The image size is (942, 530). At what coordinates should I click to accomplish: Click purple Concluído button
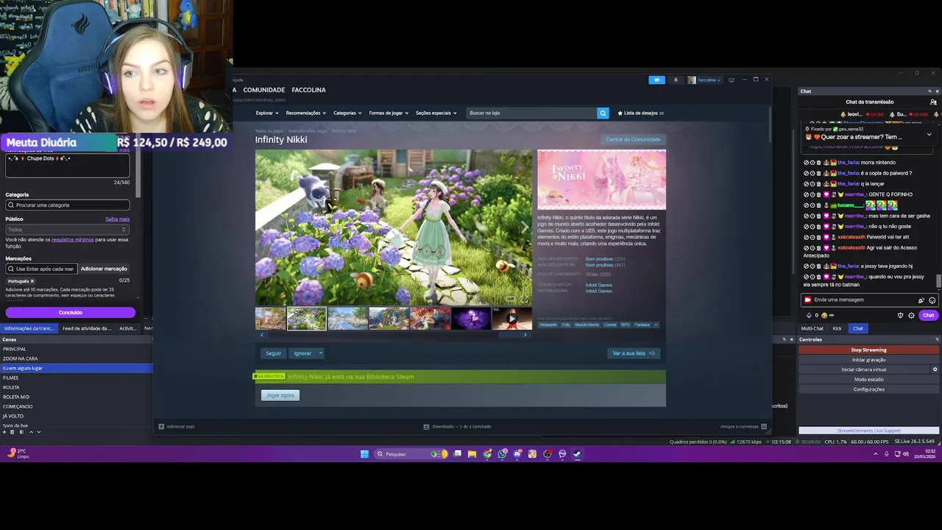pyautogui.click(x=70, y=313)
